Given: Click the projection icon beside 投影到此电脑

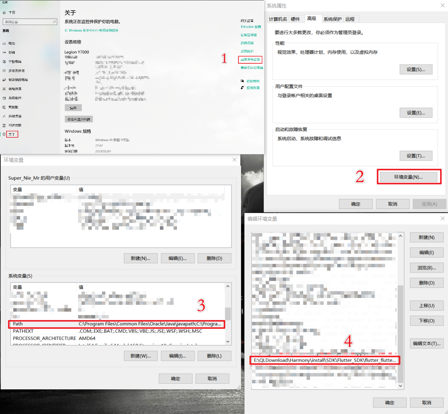Looking at the screenshot, I should pyautogui.click(x=4, y=80).
